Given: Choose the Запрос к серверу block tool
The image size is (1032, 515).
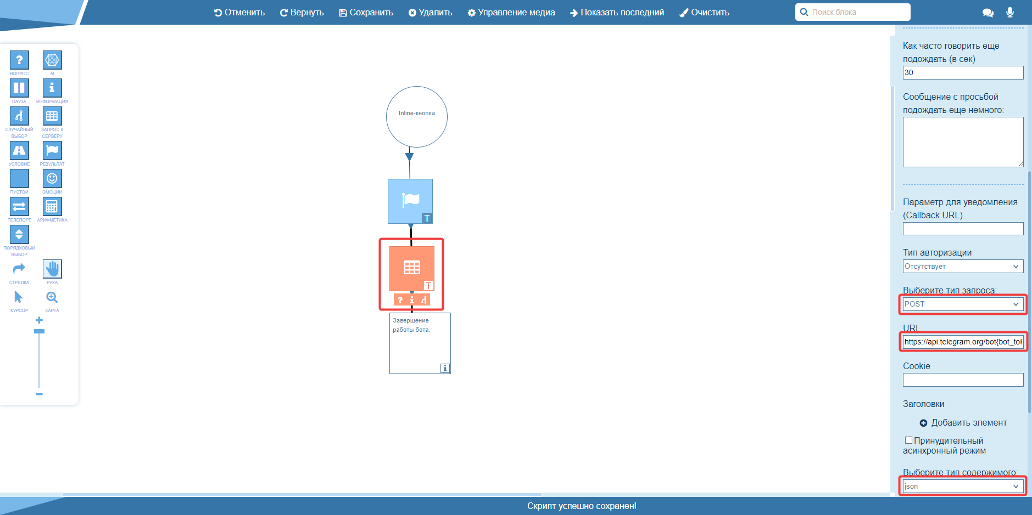Looking at the screenshot, I should point(52,116).
